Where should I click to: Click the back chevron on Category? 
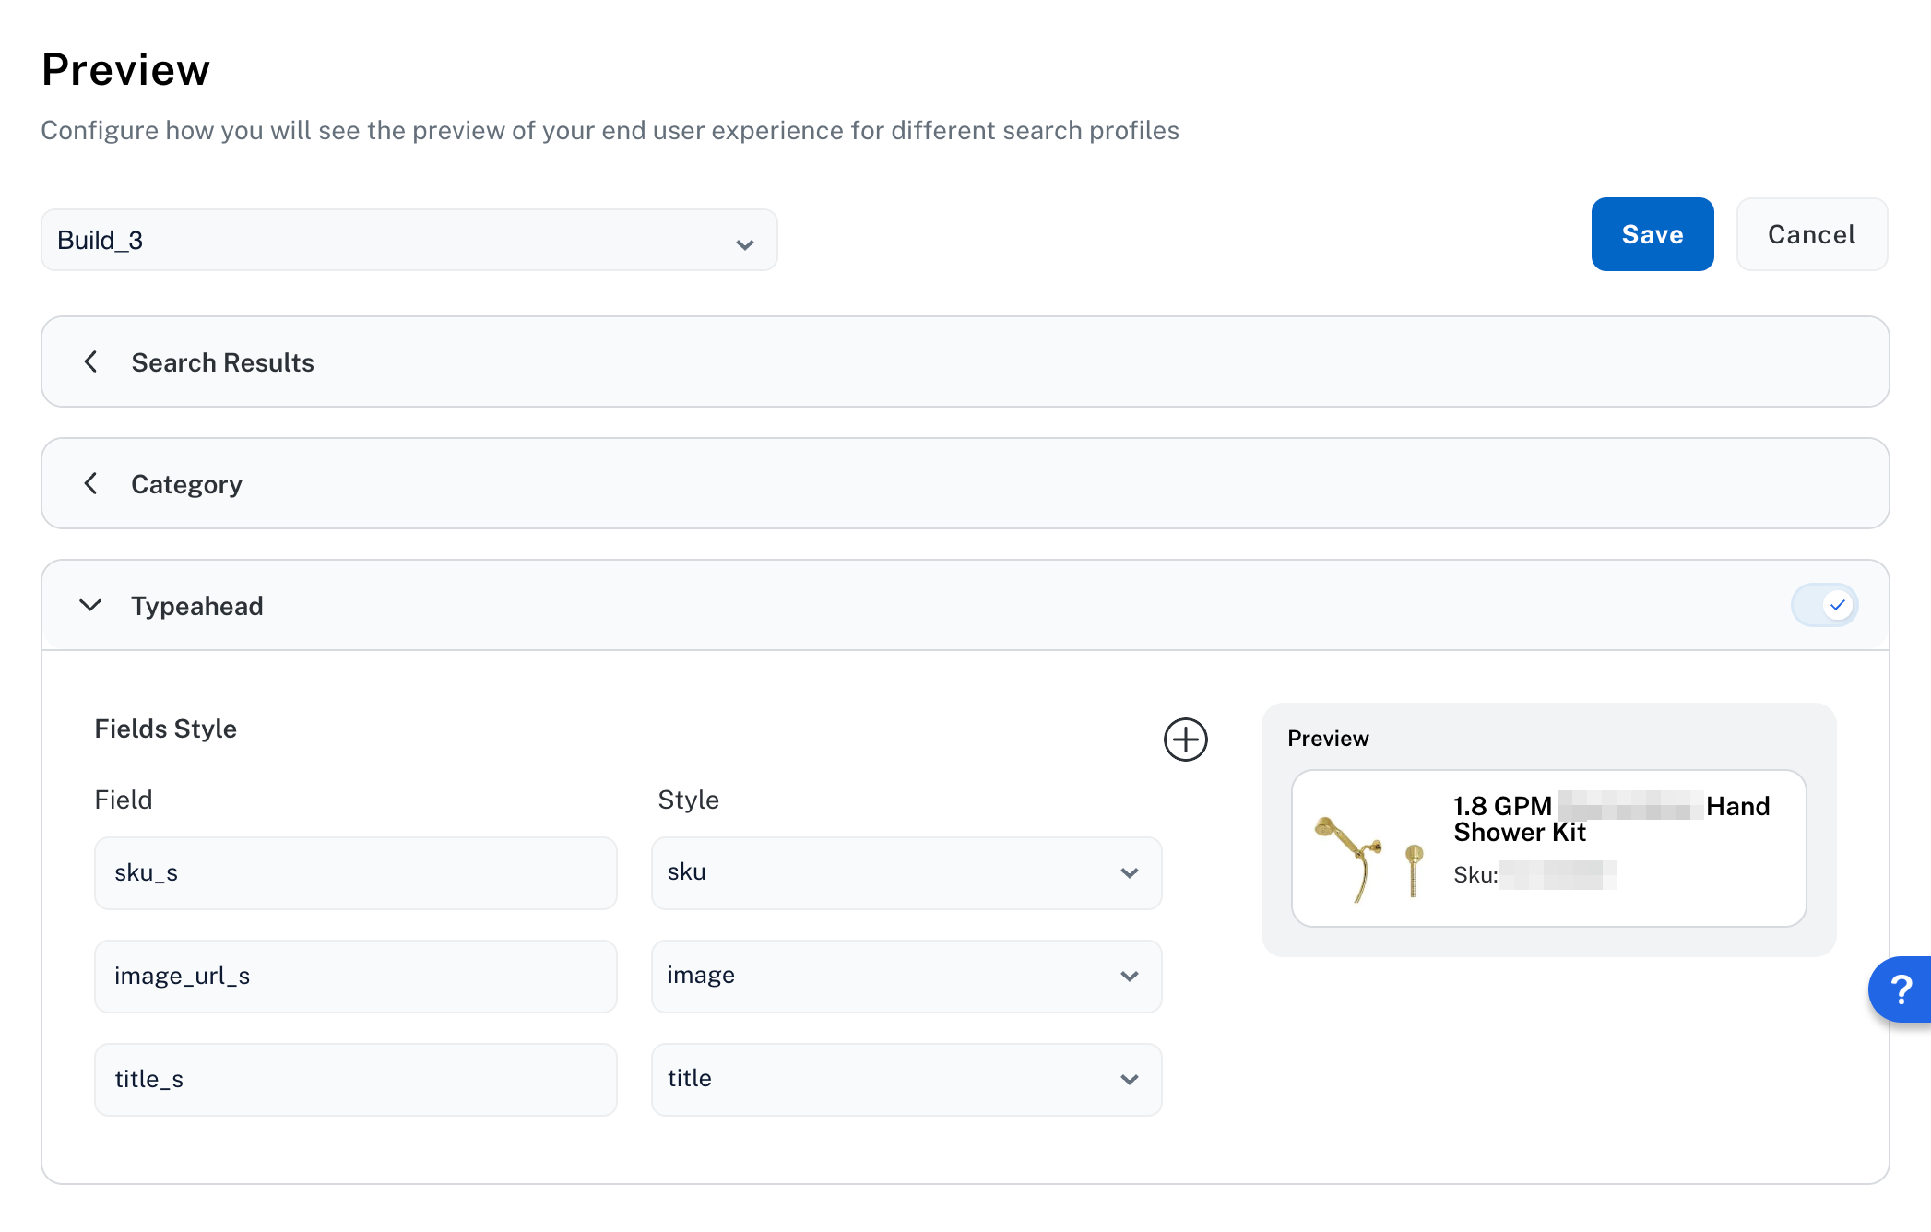pos(91,483)
